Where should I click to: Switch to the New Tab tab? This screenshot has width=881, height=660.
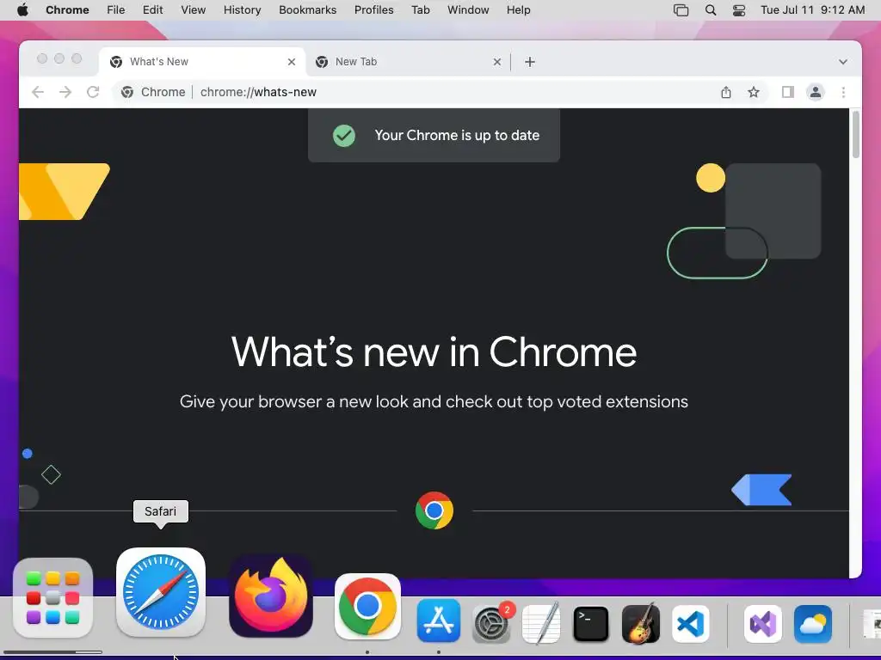click(x=408, y=62)
